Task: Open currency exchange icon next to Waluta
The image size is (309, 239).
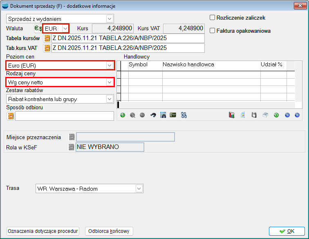Action: coord(38,28)
